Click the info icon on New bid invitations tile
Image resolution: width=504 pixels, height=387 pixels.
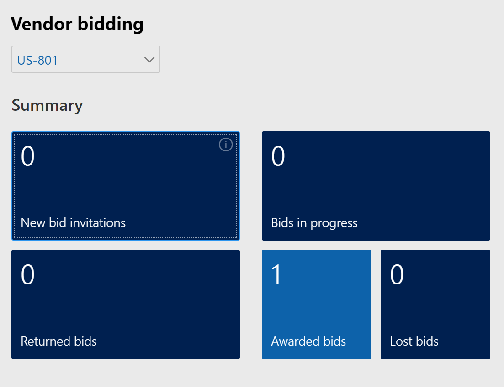[x=226, y=145]
